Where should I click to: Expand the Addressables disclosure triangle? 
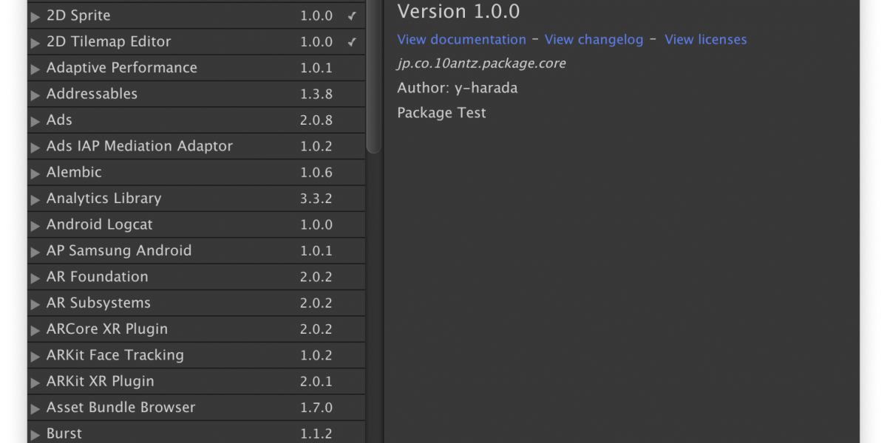pos(35,95)
